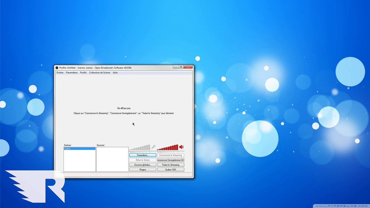Adjust the desktop audio volume meter
370x208 pixels.
pyautogui.click(x=168, y=147)
